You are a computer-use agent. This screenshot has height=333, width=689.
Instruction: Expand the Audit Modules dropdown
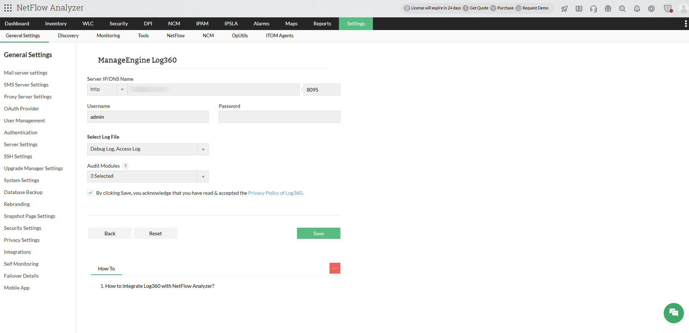(x=148, y=176)
